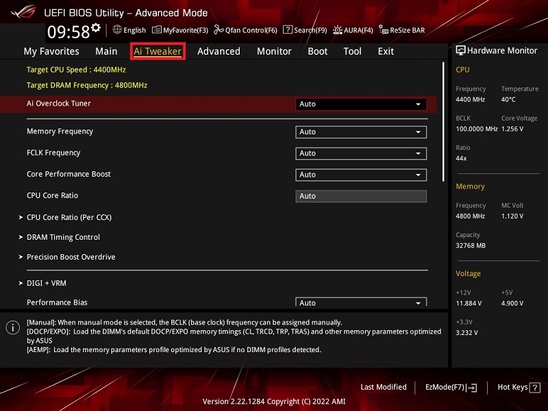Open the Core Performance Boost dropdown

(x=361, y=175)
